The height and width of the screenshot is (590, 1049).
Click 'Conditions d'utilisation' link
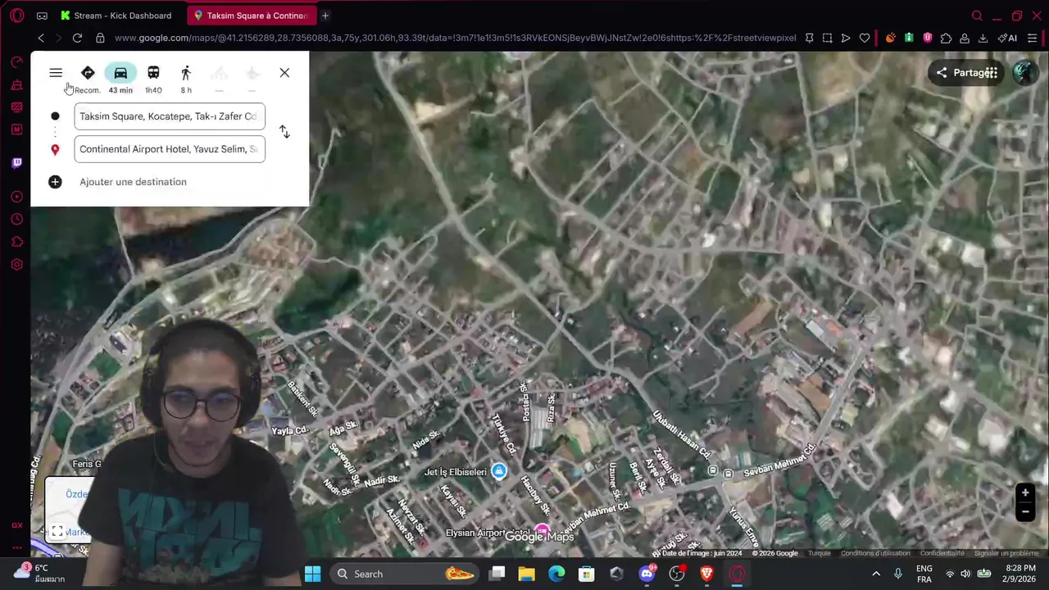click(x=875, y=553)
